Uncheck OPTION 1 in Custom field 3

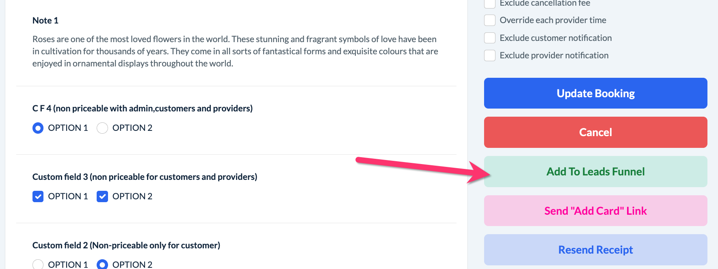click(38, 196)
